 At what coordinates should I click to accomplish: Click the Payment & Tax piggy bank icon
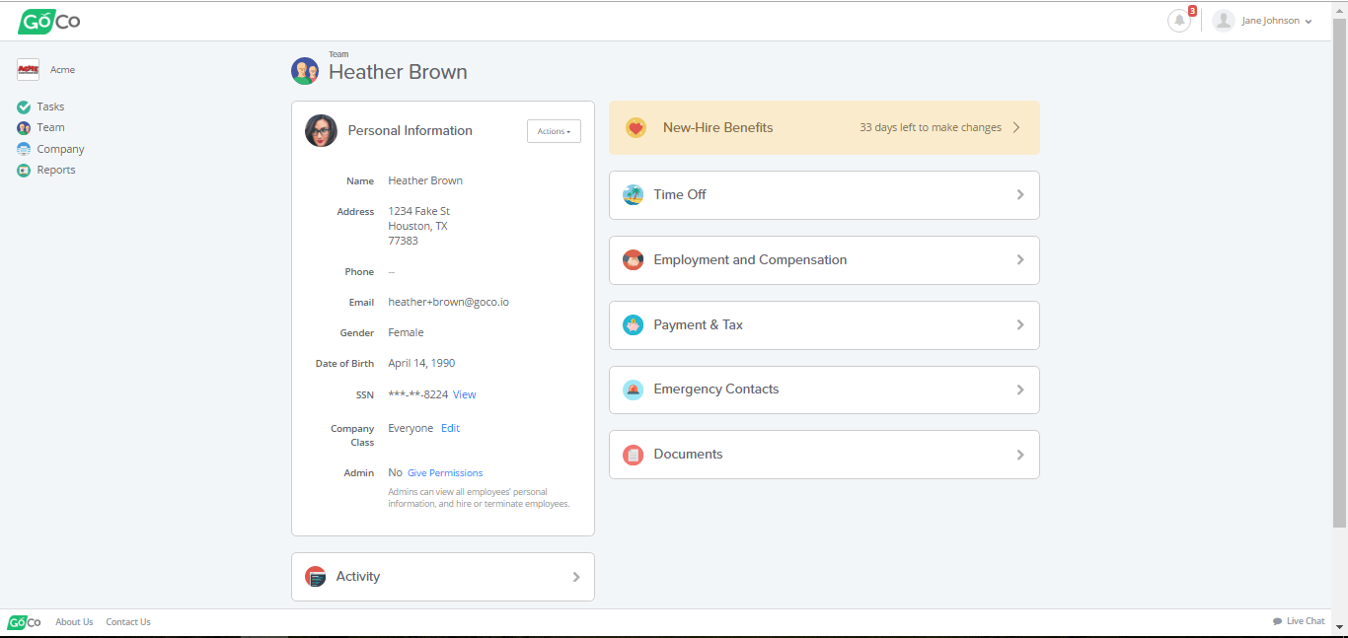tap(633, 325)
